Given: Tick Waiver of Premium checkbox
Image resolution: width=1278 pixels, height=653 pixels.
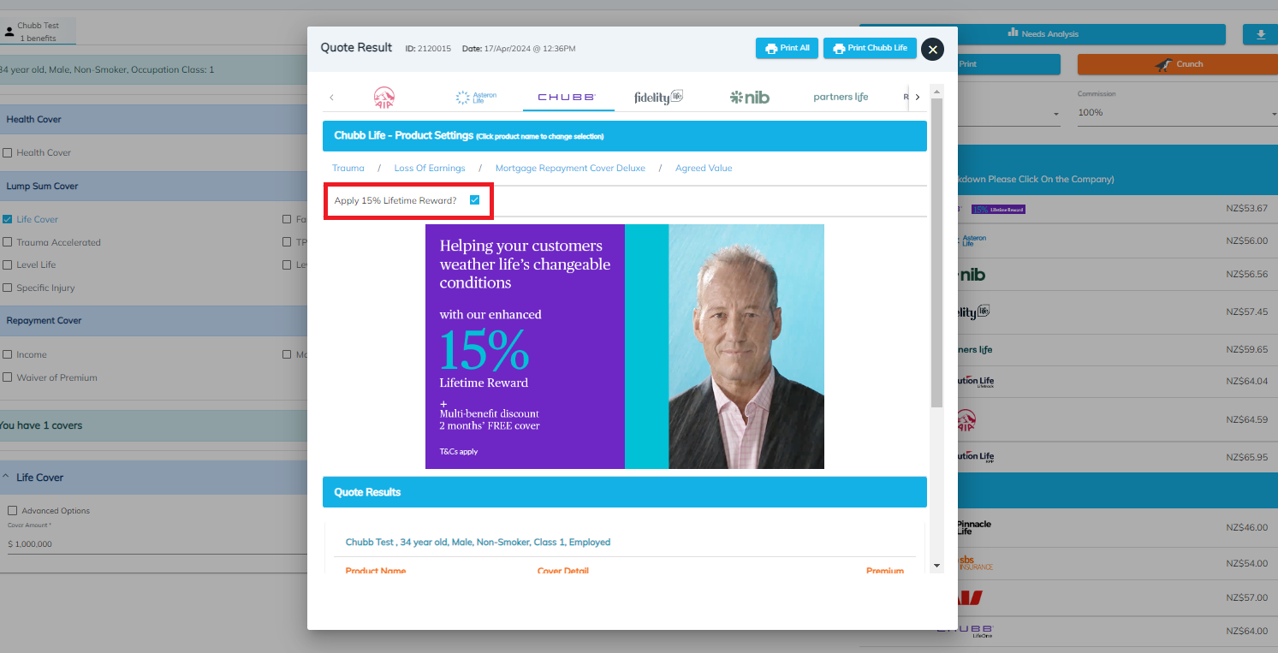Looking at the screenshot, I should tap(8, 377).
